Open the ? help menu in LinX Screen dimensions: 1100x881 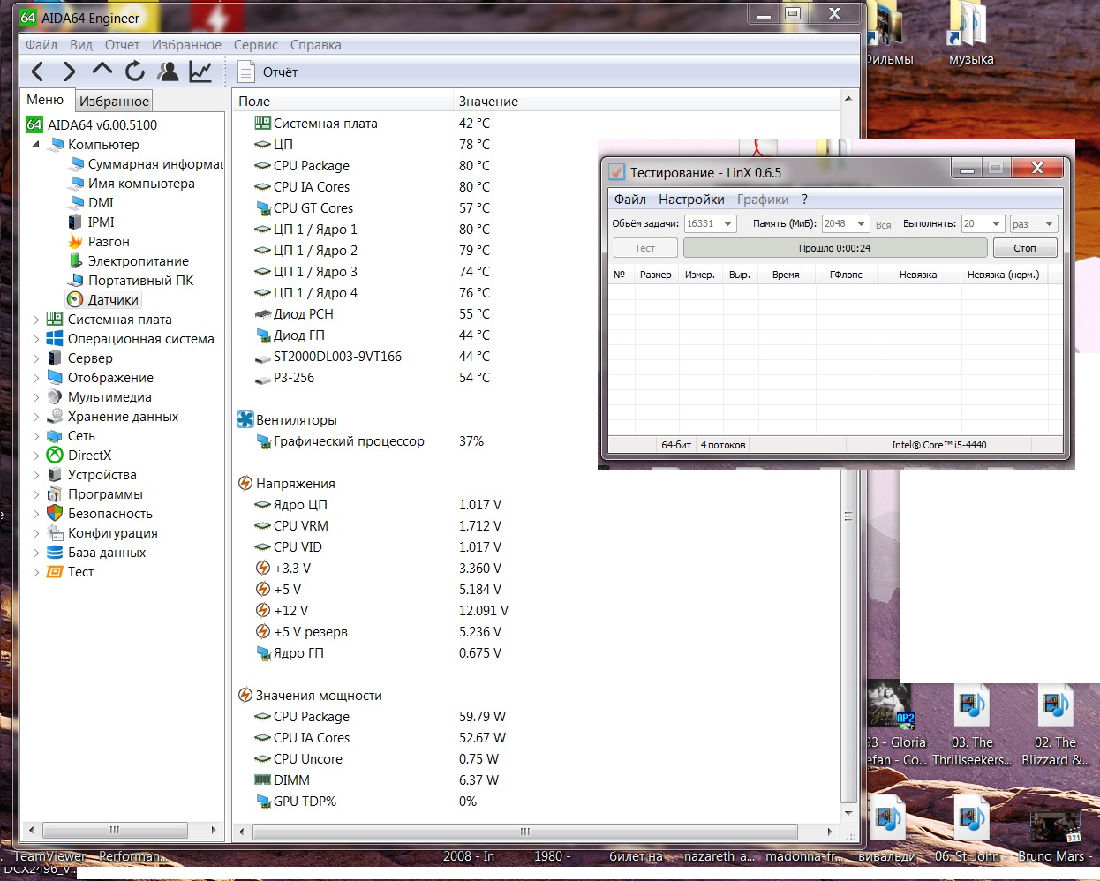coord(804,200)
